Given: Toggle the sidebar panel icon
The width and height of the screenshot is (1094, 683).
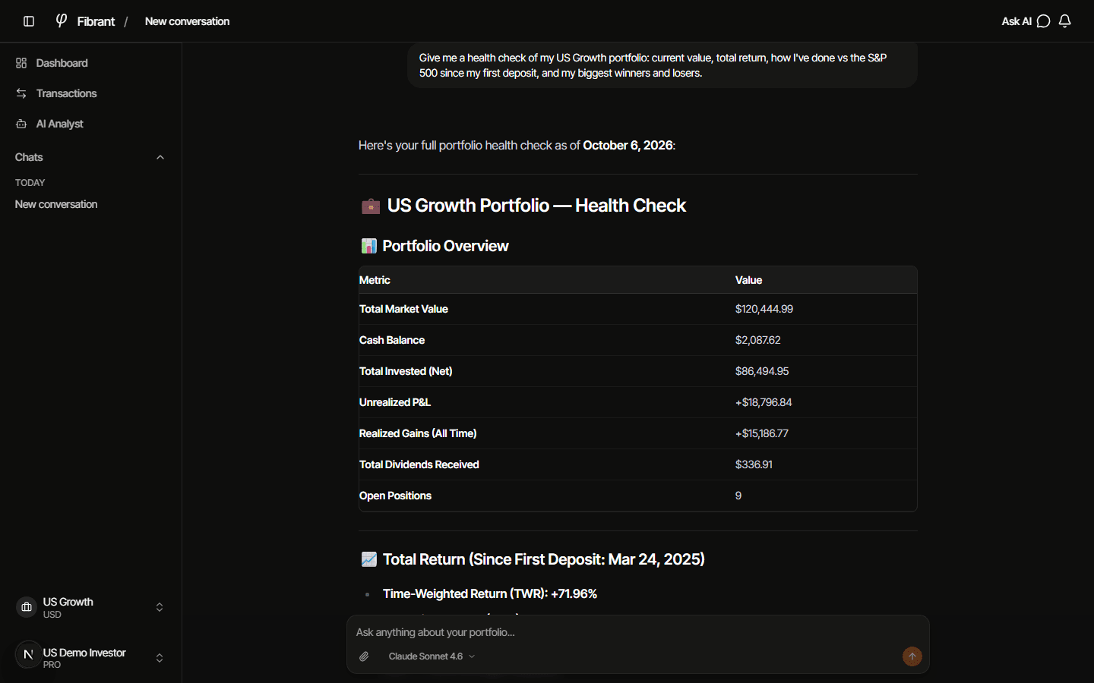Looking at the screenshot, I should click(29, 21).
